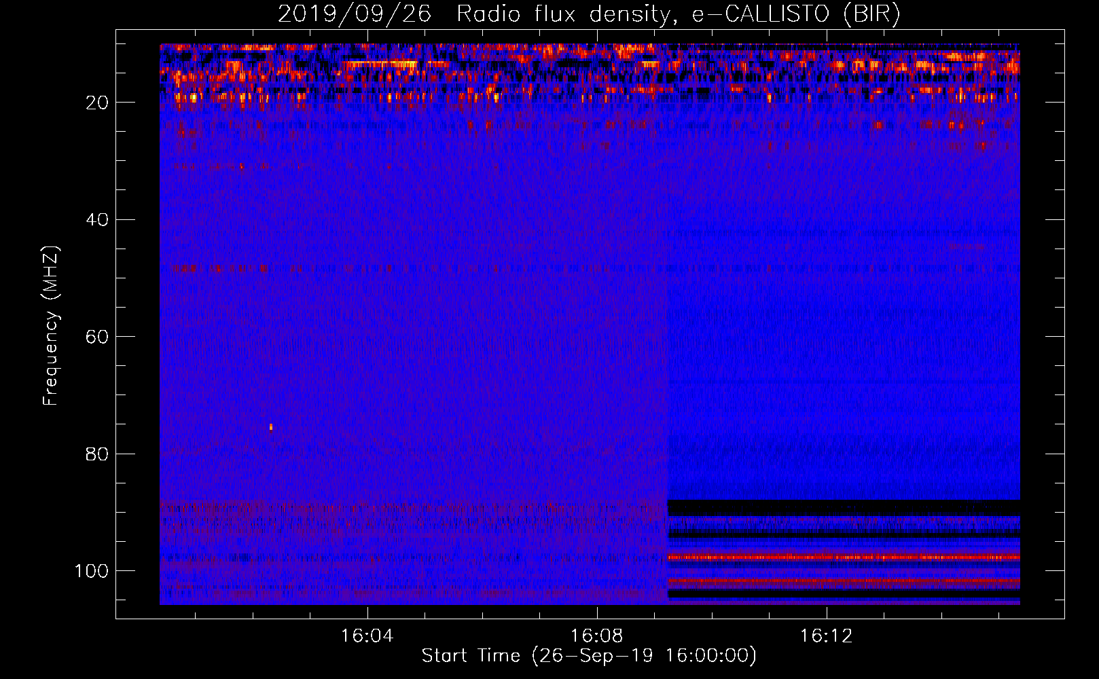This screenshot has height=679, width=1099.
Task: Click the 16:12 time tick label
Action: pos(826,636)
